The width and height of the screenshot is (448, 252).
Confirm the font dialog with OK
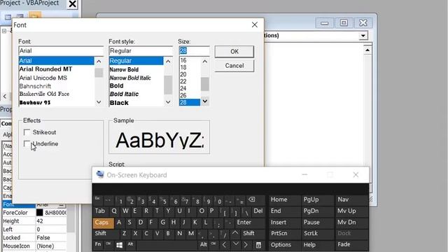coord(234,51)
